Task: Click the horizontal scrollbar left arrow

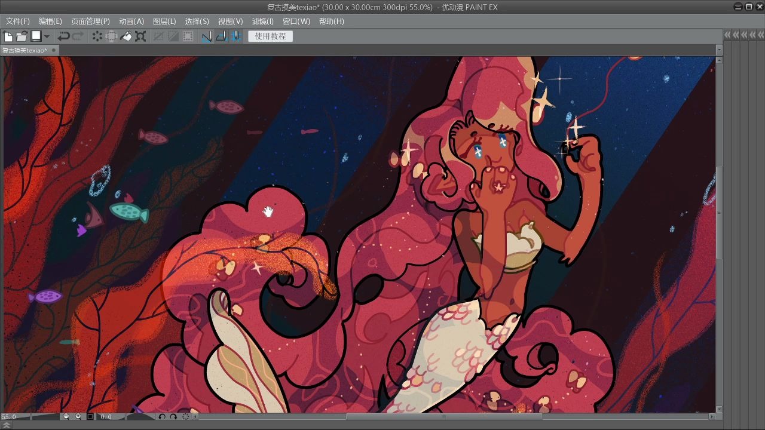Action: tap(195, 417)
